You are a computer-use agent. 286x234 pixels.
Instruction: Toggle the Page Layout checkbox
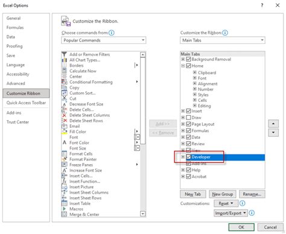[x=188, y=124]
